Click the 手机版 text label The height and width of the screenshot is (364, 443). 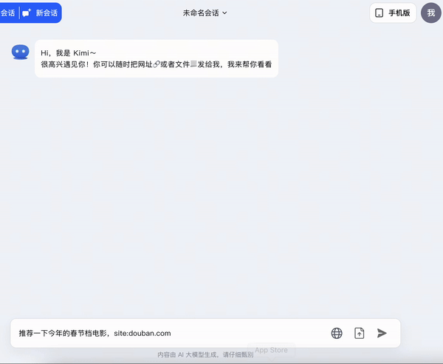399,13
